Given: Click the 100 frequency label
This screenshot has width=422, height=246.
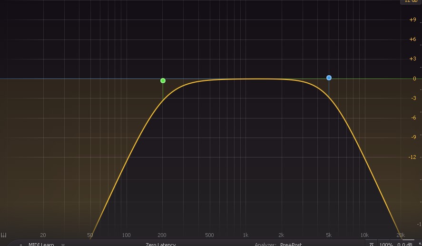Looking at the screenshot, I should (x=126, y=235).
